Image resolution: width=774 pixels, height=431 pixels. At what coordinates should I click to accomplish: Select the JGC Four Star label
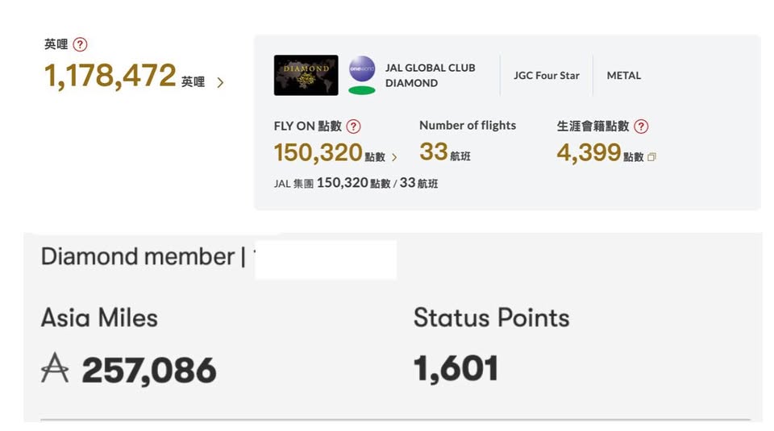tap(546, 76)
